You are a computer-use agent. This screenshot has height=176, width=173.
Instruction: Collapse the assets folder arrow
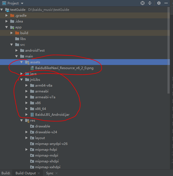22,62
